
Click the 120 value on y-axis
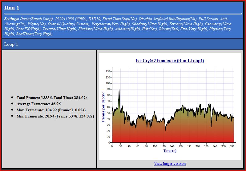tap(108, 71)
